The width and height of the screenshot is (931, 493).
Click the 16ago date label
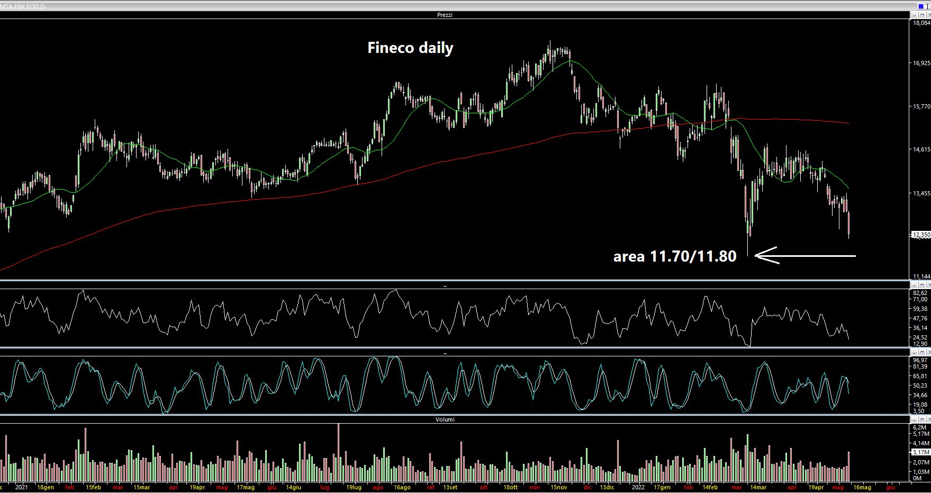(402, 487)
